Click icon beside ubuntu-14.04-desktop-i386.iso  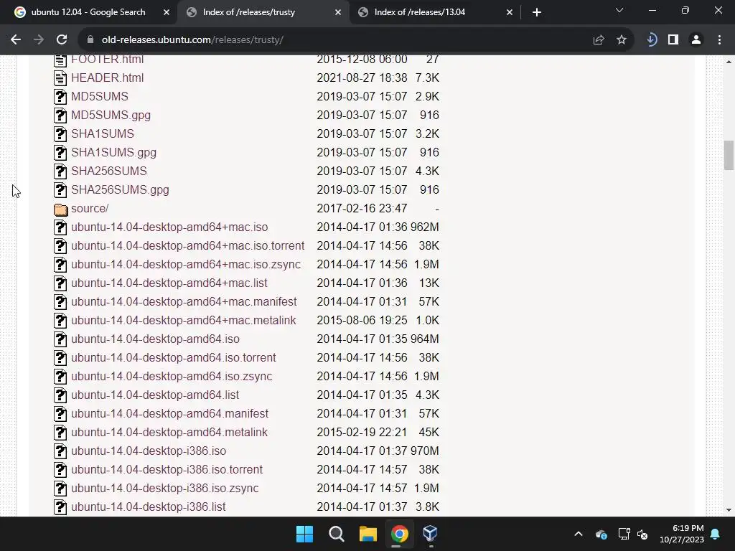tap(60, 451)
